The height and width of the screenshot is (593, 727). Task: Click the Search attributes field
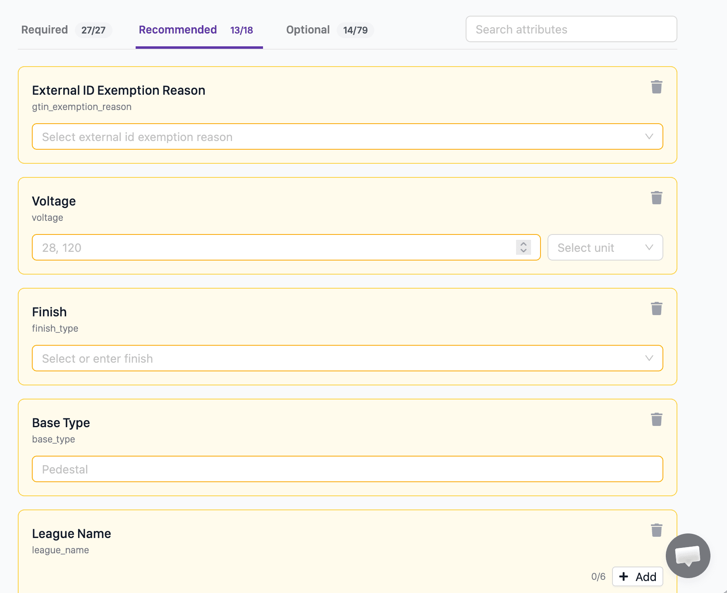tap(571, 29)
